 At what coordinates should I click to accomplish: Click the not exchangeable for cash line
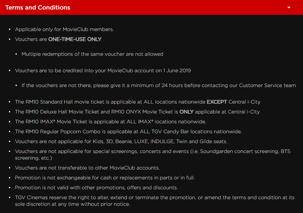(x=105, y=178)
